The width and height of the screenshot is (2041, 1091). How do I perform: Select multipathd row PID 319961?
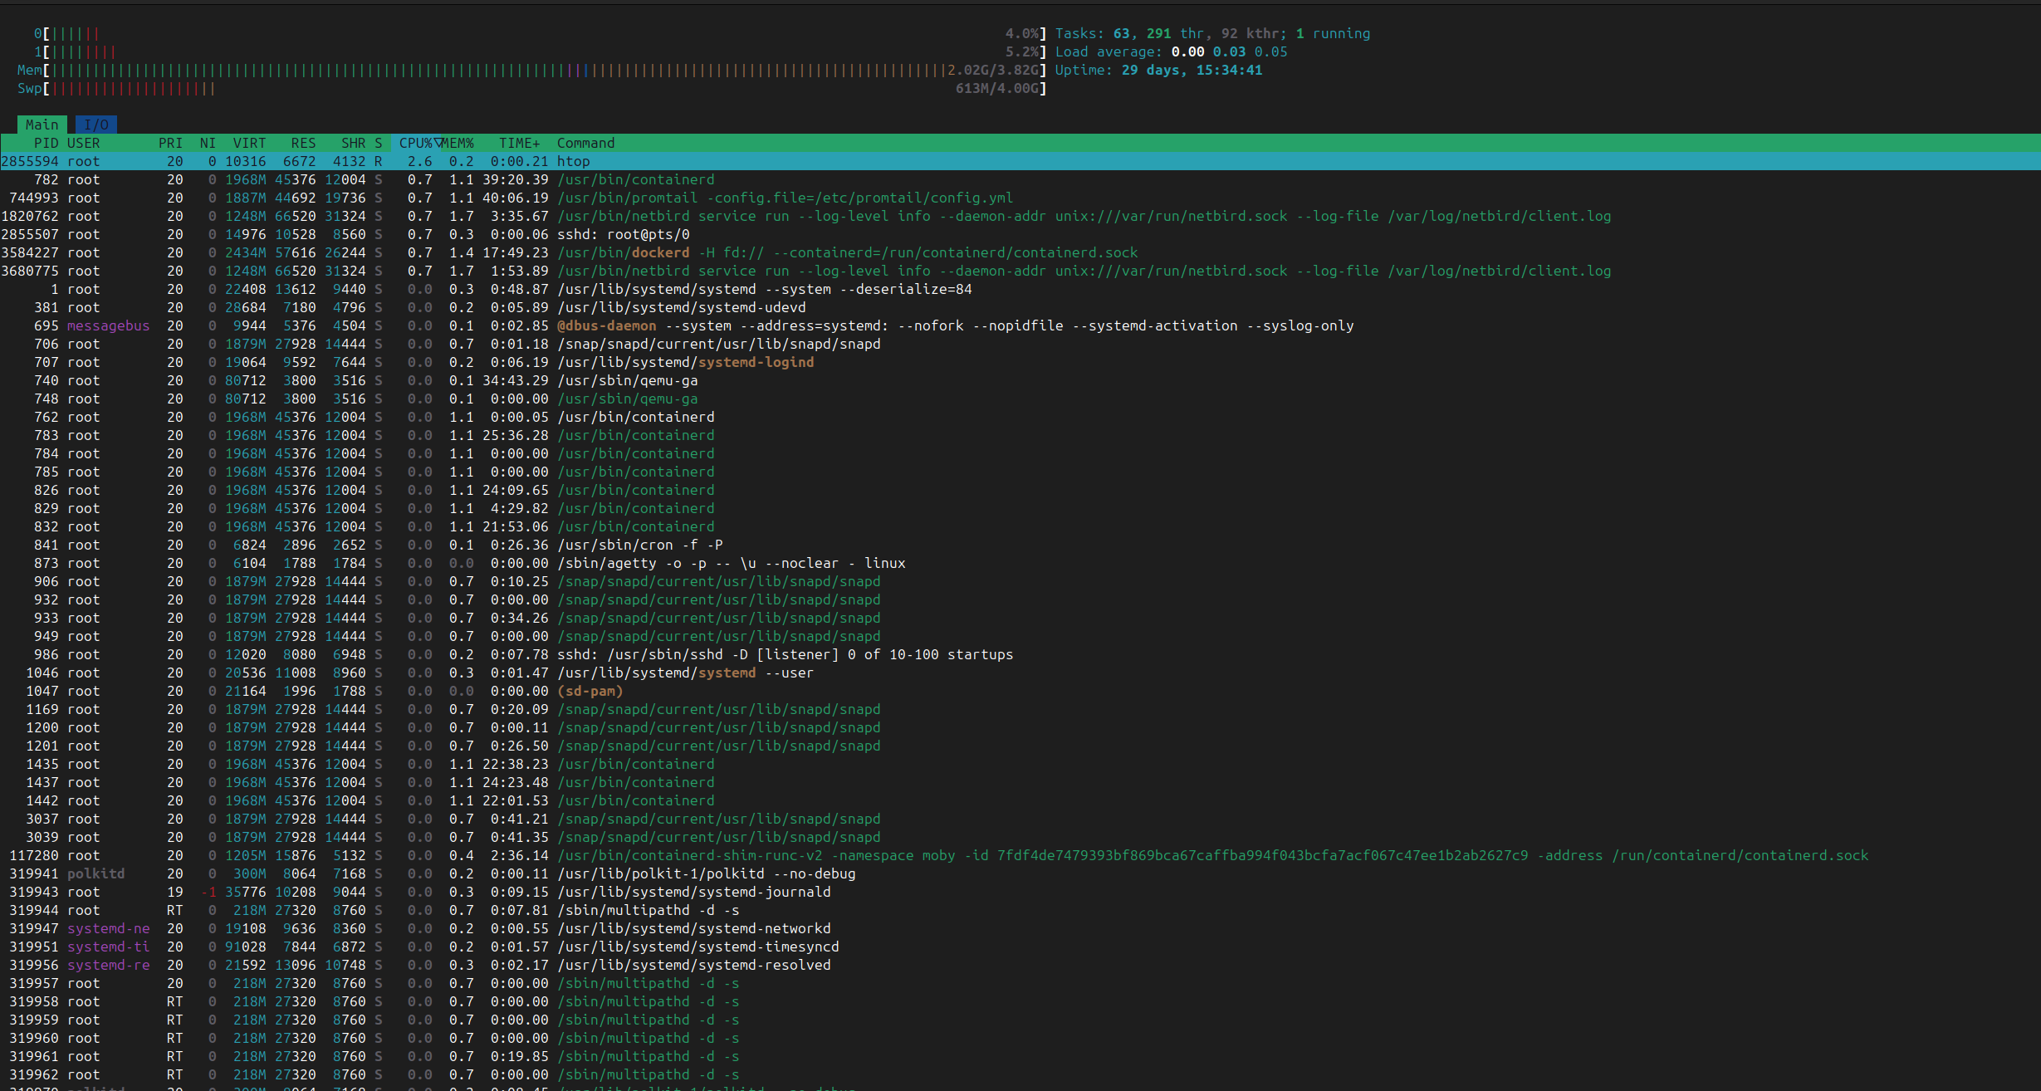coord(1020,1056)
